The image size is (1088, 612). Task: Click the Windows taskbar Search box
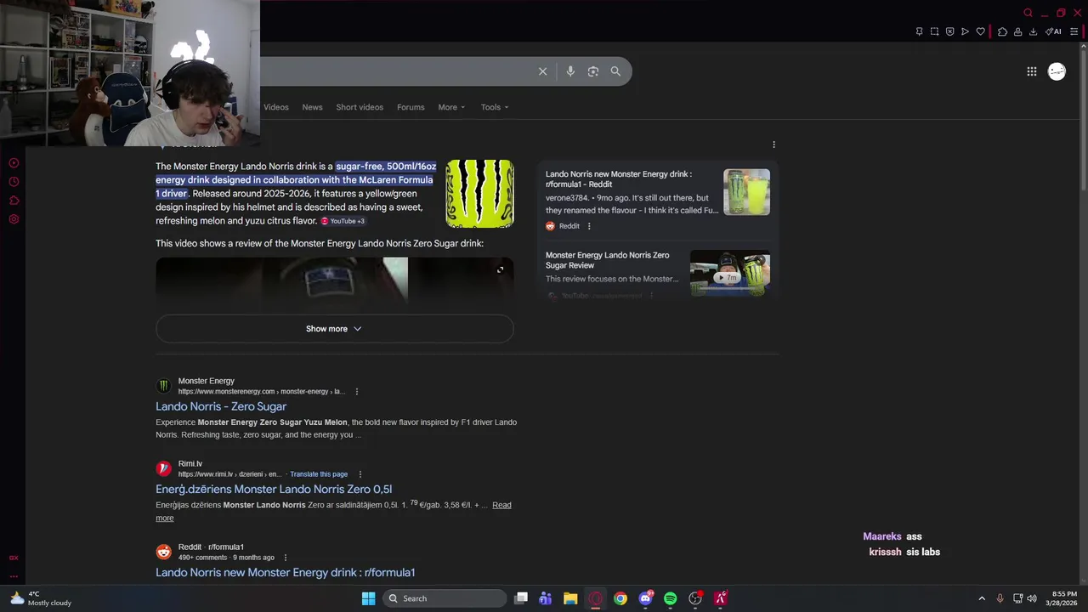[x=445, y=598]
